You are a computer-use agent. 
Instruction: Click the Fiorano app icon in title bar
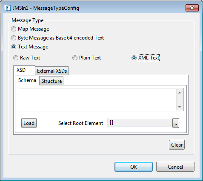(x=7, y=8)
